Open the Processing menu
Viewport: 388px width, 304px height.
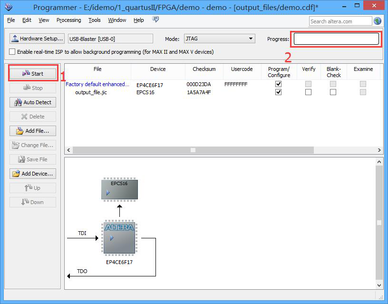tap(68, 20)
